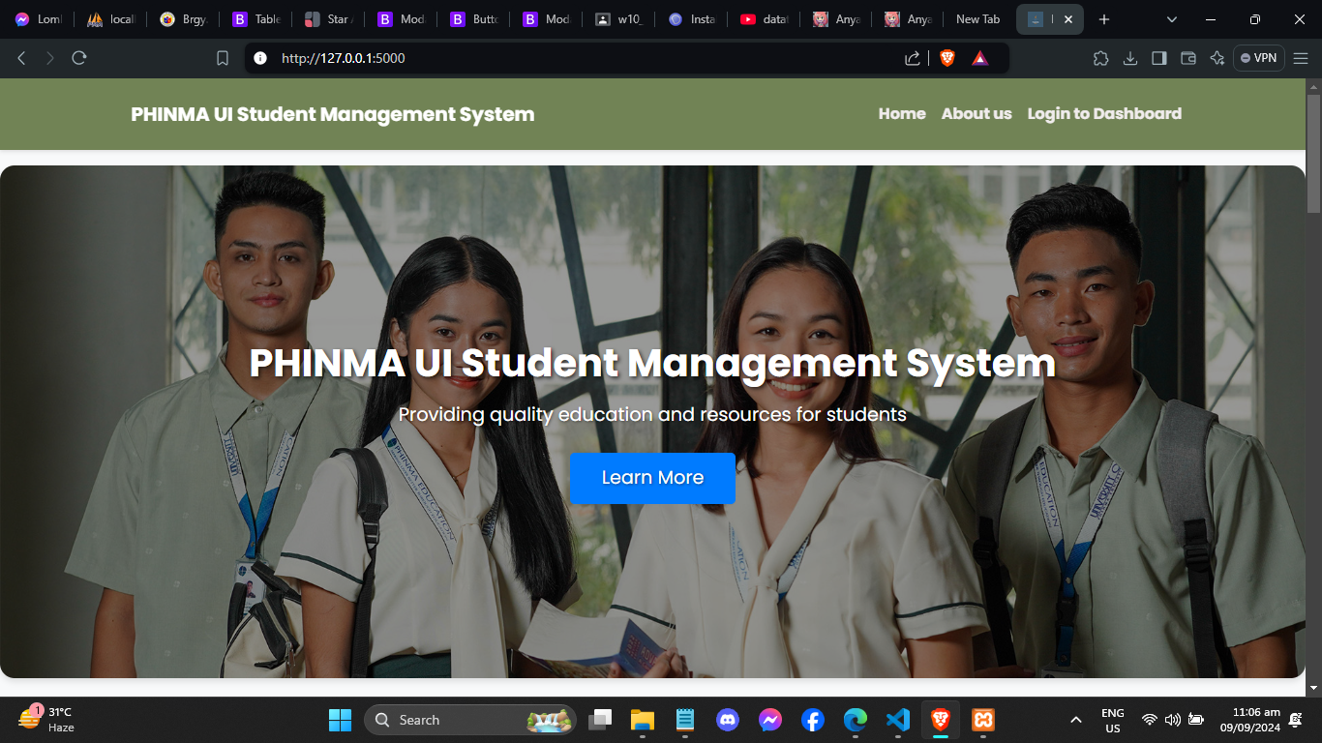Open the browser Extensions puzzle icon
Screen dimensions: 1322x743
(x=1100, y=58)
